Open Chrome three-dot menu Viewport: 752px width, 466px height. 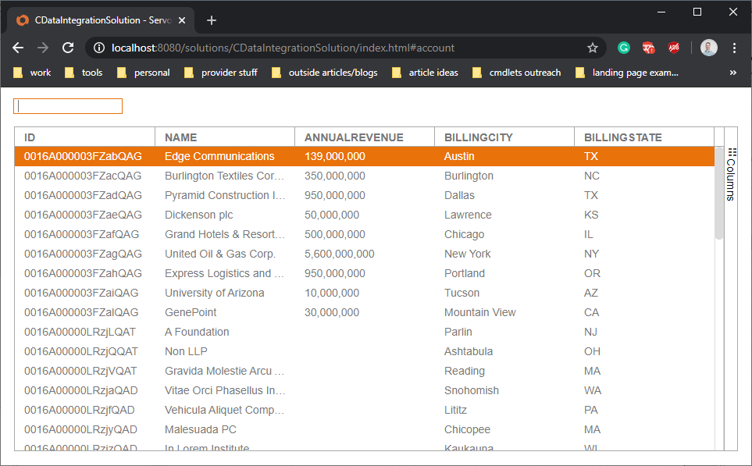pyautogui.click(x=734, y=48)
